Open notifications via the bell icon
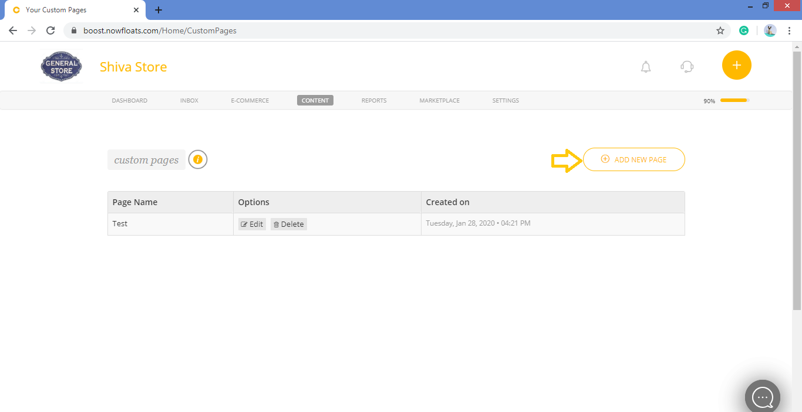Viewport: 802px width, 412px height. point(646,67)
